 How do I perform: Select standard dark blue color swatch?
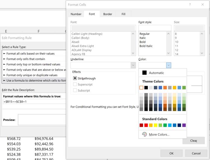pyautogui.click(x=179, y=125)
